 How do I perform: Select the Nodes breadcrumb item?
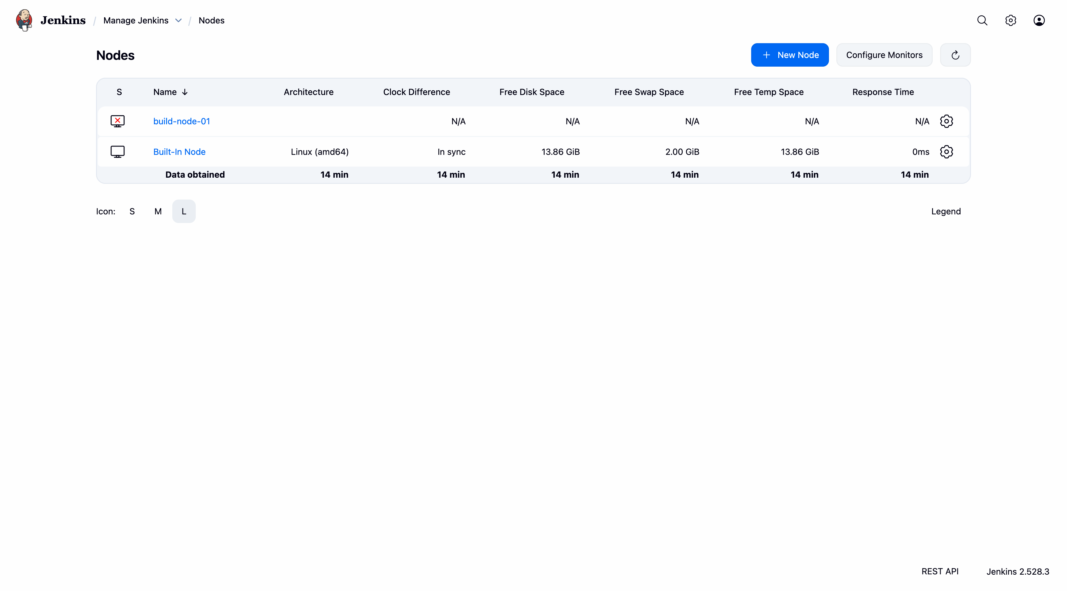click(211, 20)
